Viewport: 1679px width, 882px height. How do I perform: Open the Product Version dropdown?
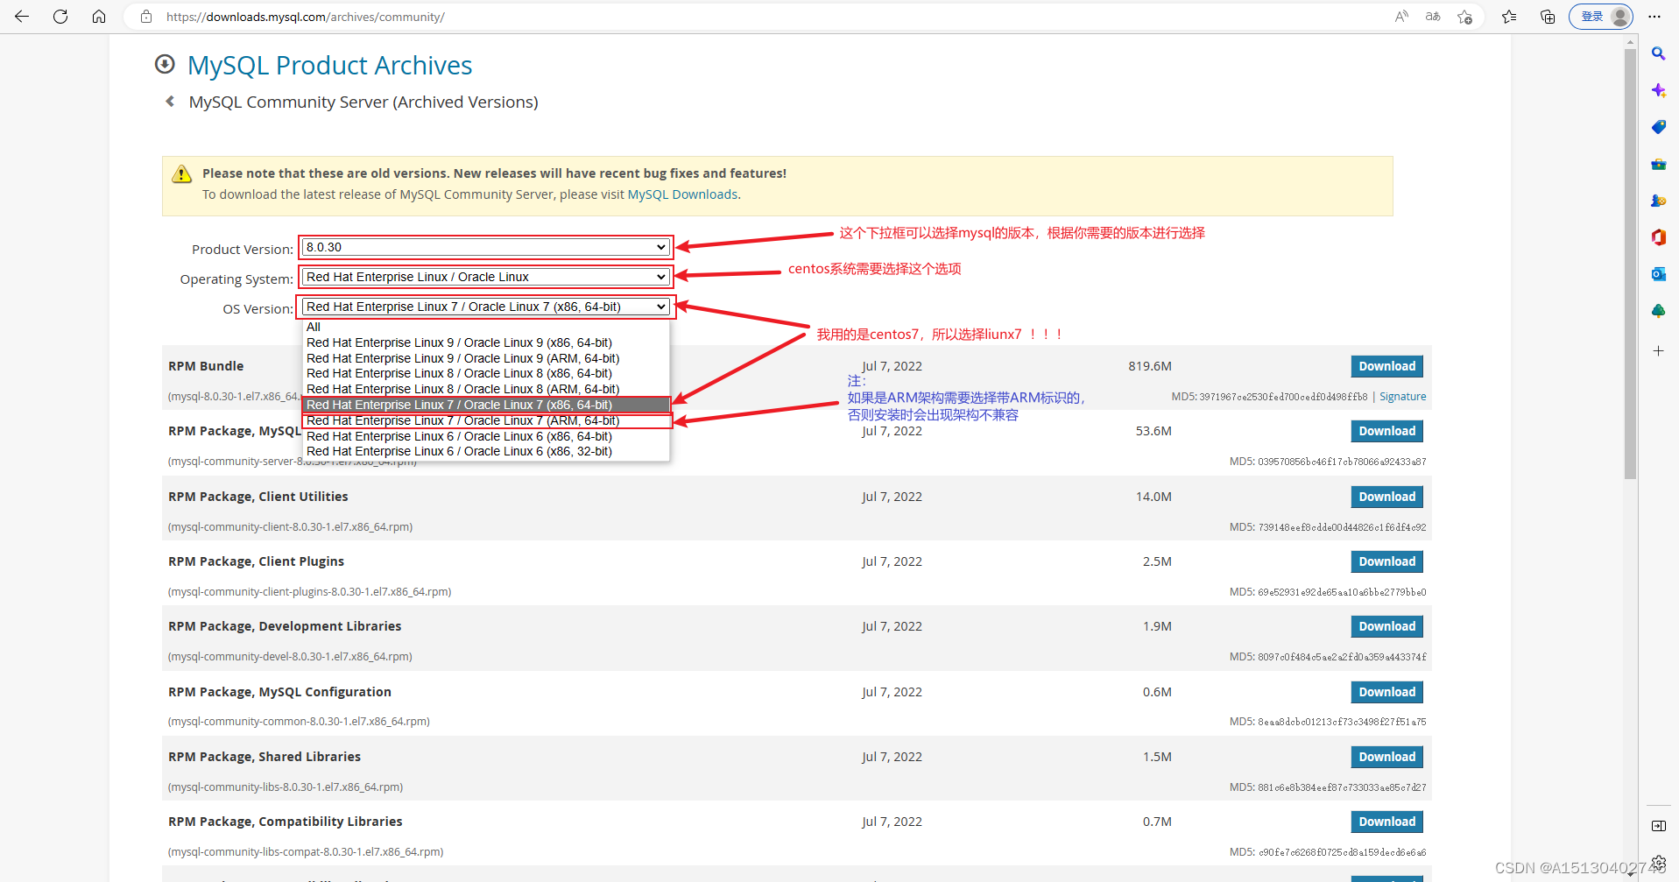(x=484, y=247)
